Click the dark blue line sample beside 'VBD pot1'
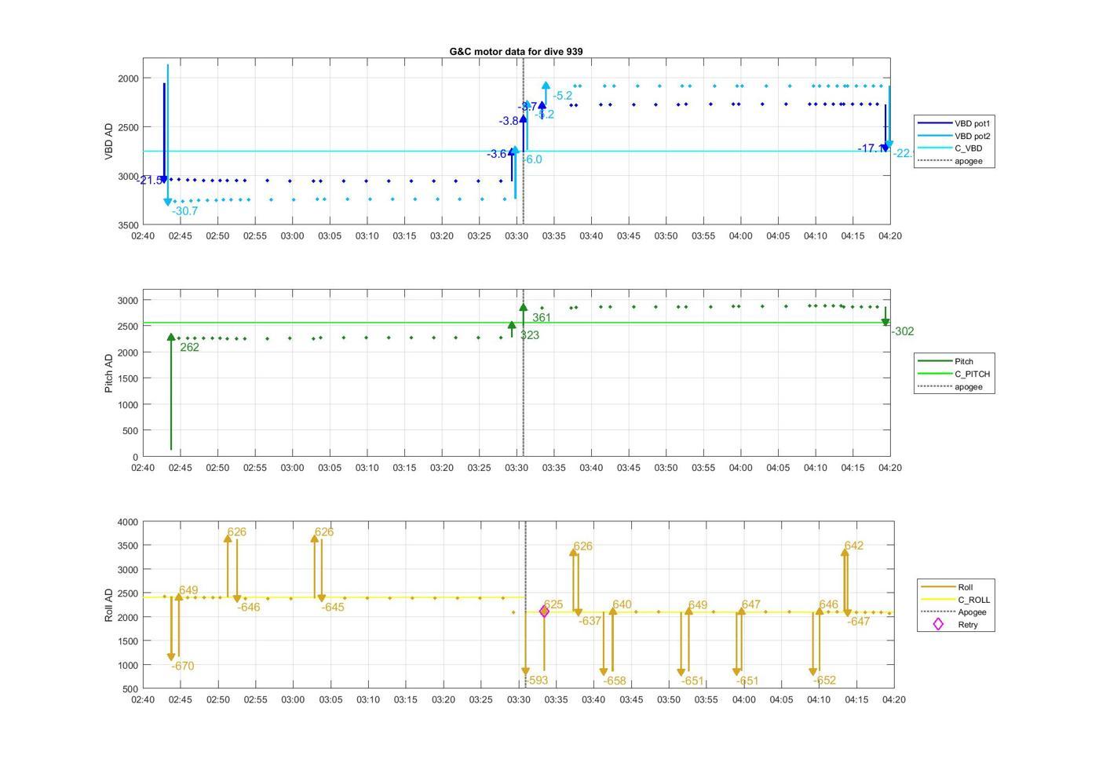 (933, 123)
